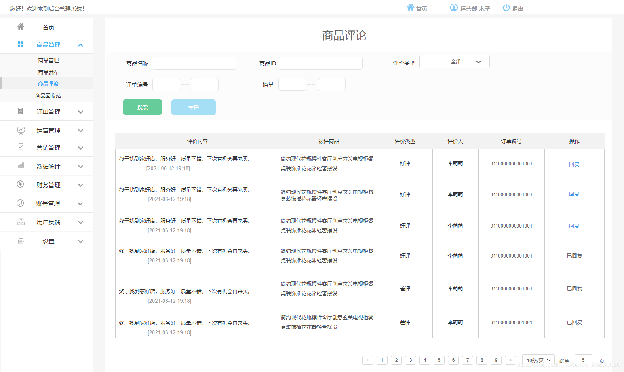Click the home icon in the sidebar
Viewport: 624px width, 372px height.
[x=21, y=27]
